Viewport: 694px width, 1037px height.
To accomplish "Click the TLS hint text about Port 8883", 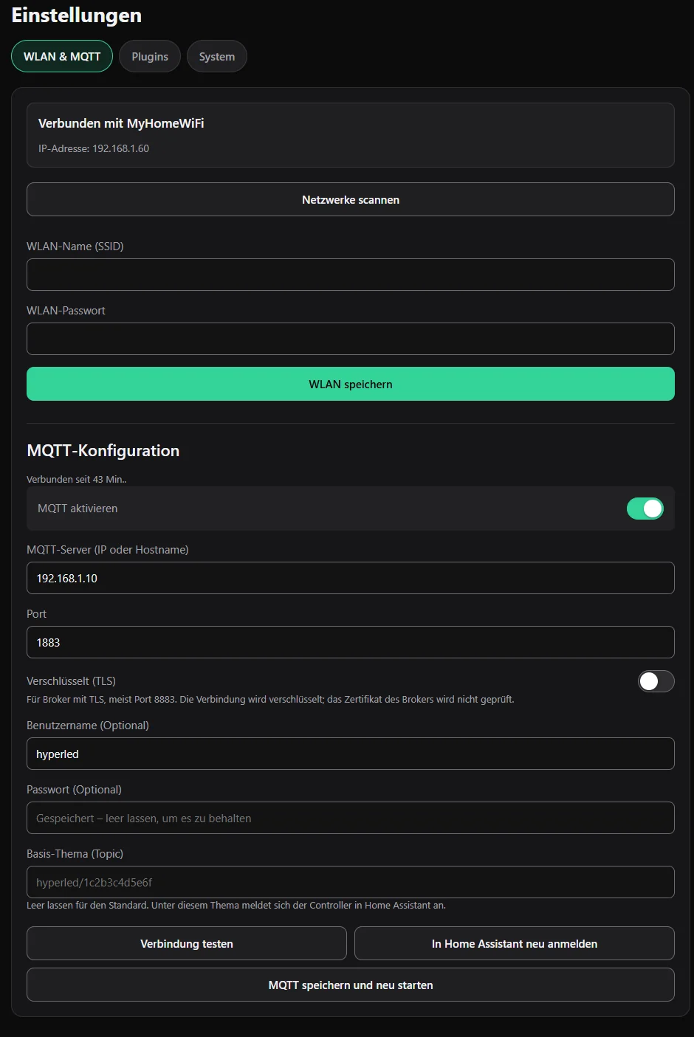I will 270,699.
